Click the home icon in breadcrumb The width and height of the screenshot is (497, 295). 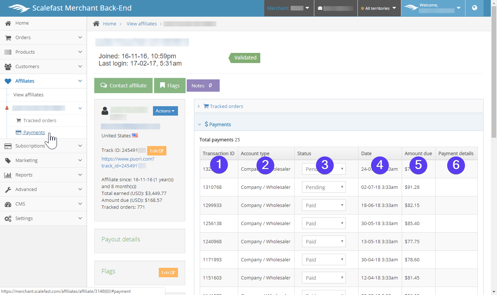click(96, 24)
